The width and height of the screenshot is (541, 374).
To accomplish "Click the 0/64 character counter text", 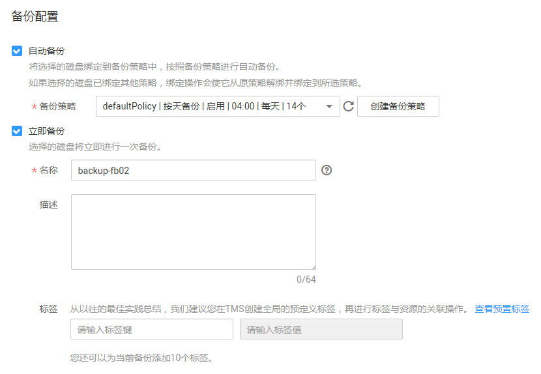I will [306, 279].
